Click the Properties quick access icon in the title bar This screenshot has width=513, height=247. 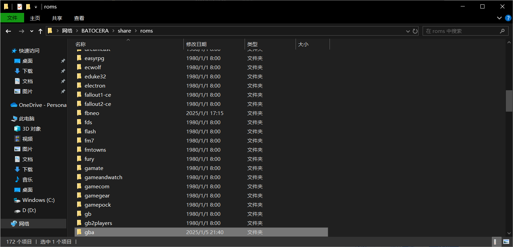coord(20,6)
